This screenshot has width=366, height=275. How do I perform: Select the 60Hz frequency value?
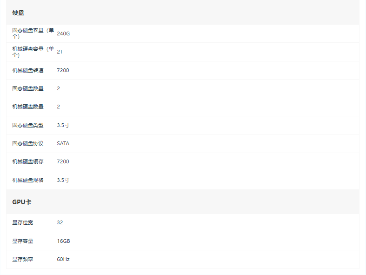point(63,259)
